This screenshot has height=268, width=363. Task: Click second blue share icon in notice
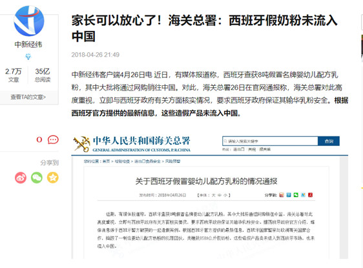click(289, 195)
